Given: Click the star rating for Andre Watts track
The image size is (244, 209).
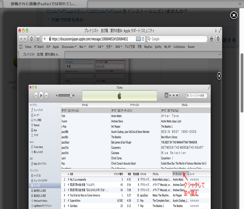Looking at the screenshot, I should [x=194, y=179].
